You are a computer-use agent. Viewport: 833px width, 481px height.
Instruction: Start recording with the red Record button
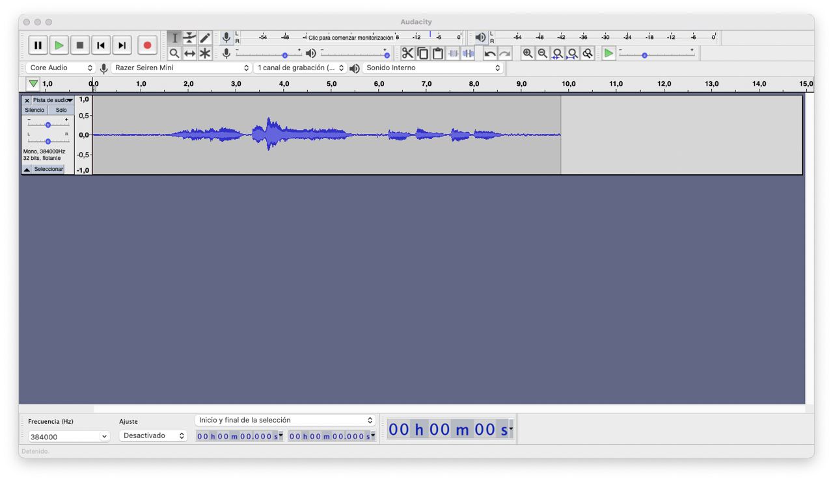point(147,45)
